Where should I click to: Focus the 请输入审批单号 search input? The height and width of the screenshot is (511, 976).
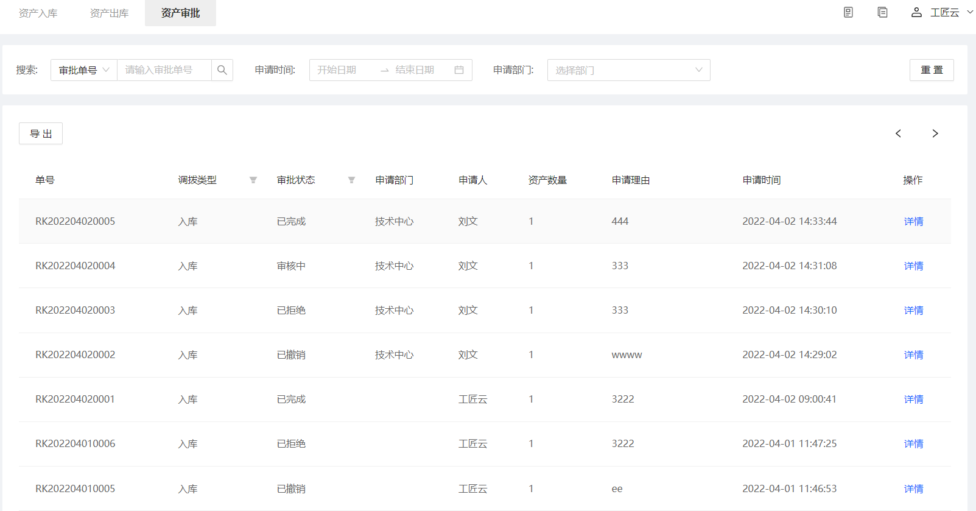(x=164, y=70)
